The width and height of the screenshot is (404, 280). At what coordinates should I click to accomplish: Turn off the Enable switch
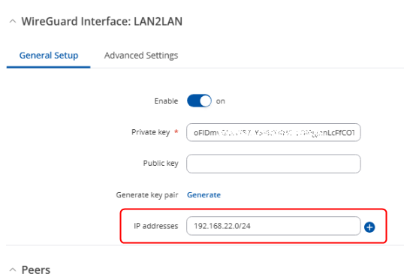(199, 101)
